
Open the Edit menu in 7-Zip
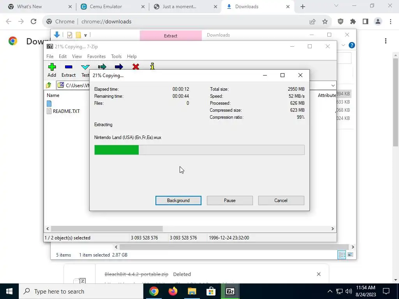pos(63,56)
